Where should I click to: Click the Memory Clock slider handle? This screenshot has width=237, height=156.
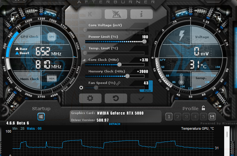tap(127, 76)
